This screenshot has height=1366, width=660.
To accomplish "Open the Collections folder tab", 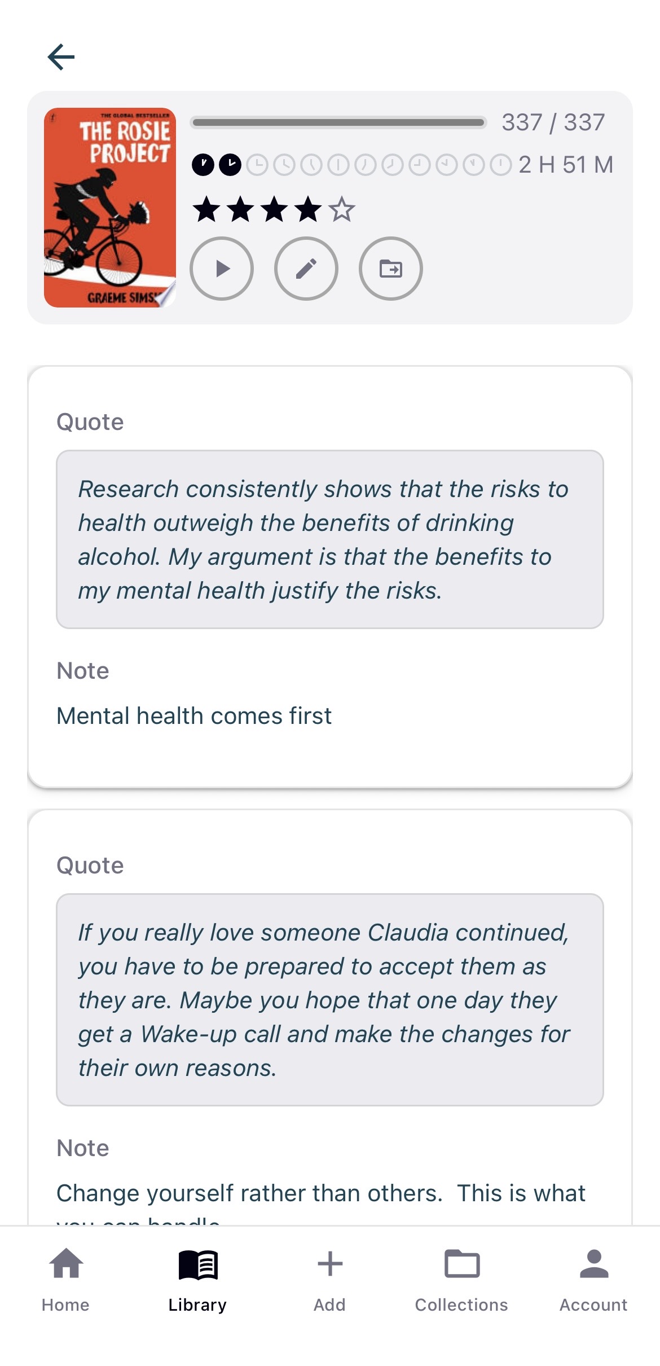I will (461, 1280).
